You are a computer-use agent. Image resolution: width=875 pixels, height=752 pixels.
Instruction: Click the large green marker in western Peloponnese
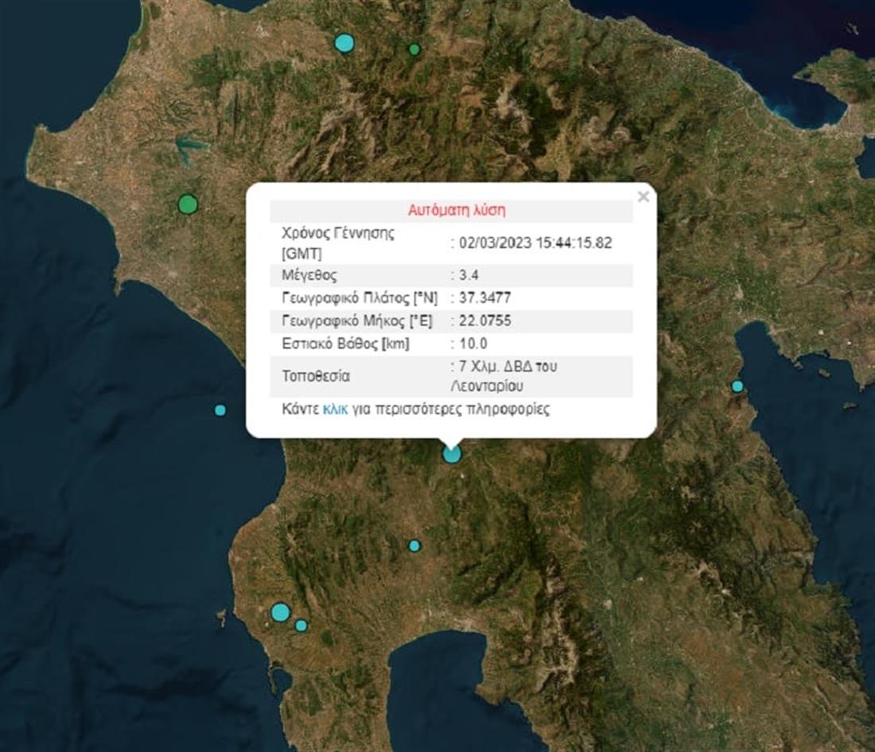click(x=188, y=204)
